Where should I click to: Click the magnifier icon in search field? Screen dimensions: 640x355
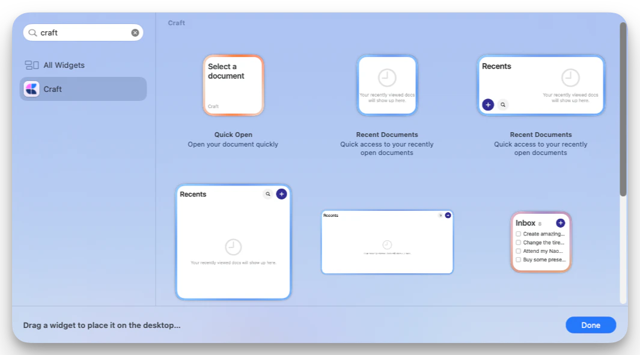click(x=32, y=32)
